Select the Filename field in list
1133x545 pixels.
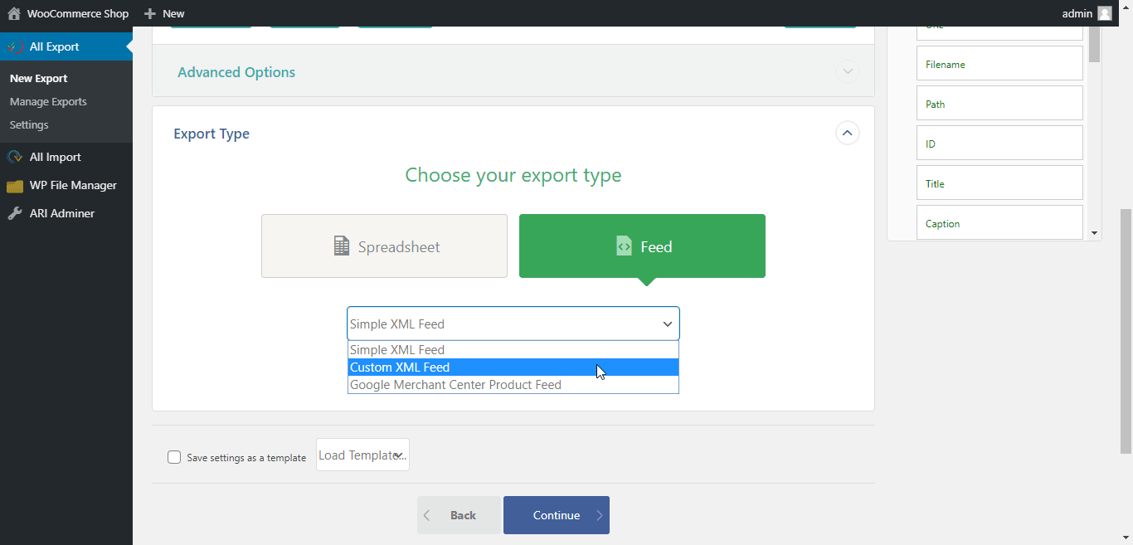(x=999, y=64)
